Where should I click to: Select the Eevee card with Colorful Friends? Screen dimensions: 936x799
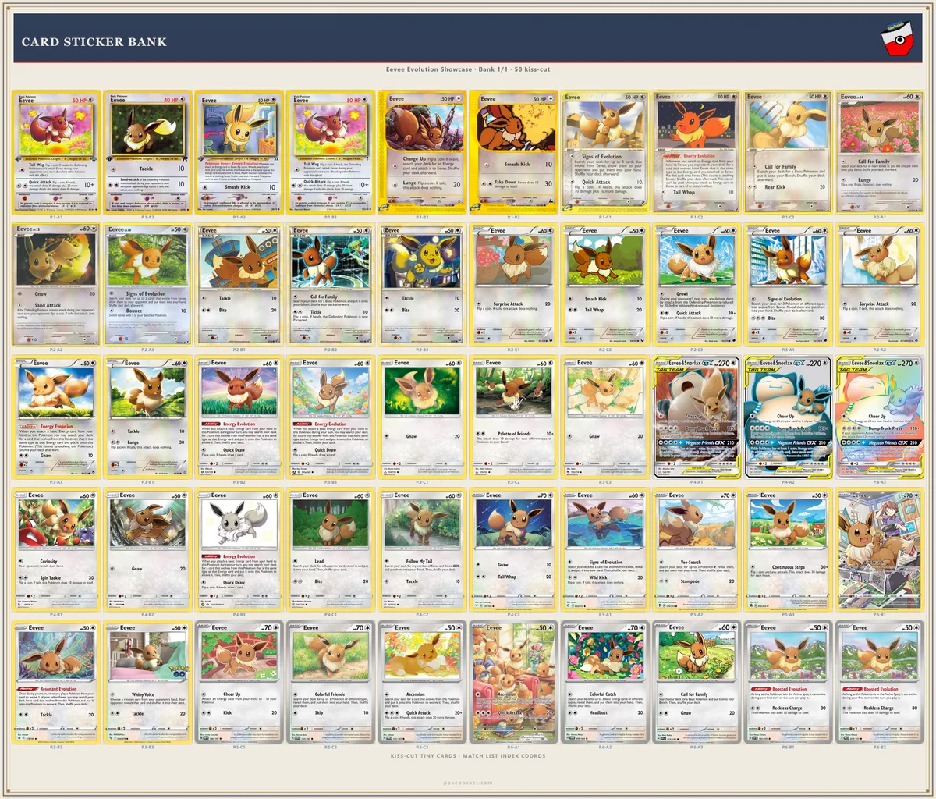coord(331,683)
